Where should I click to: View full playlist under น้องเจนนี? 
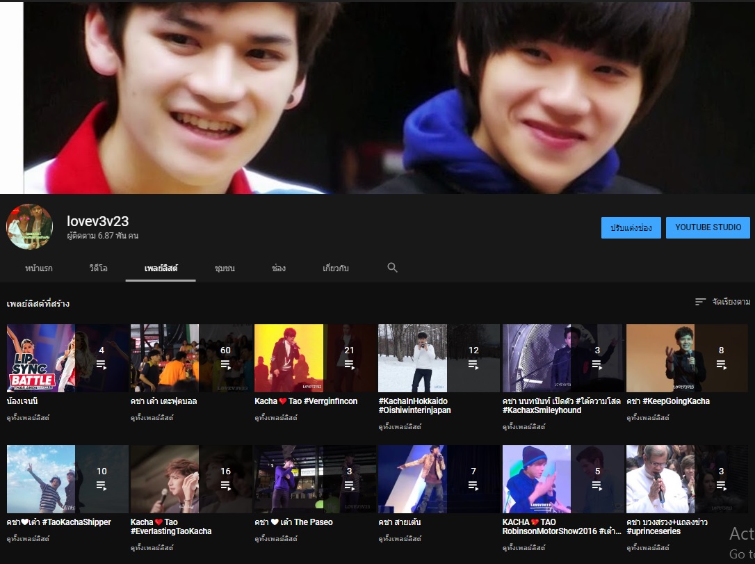[28, 417]
